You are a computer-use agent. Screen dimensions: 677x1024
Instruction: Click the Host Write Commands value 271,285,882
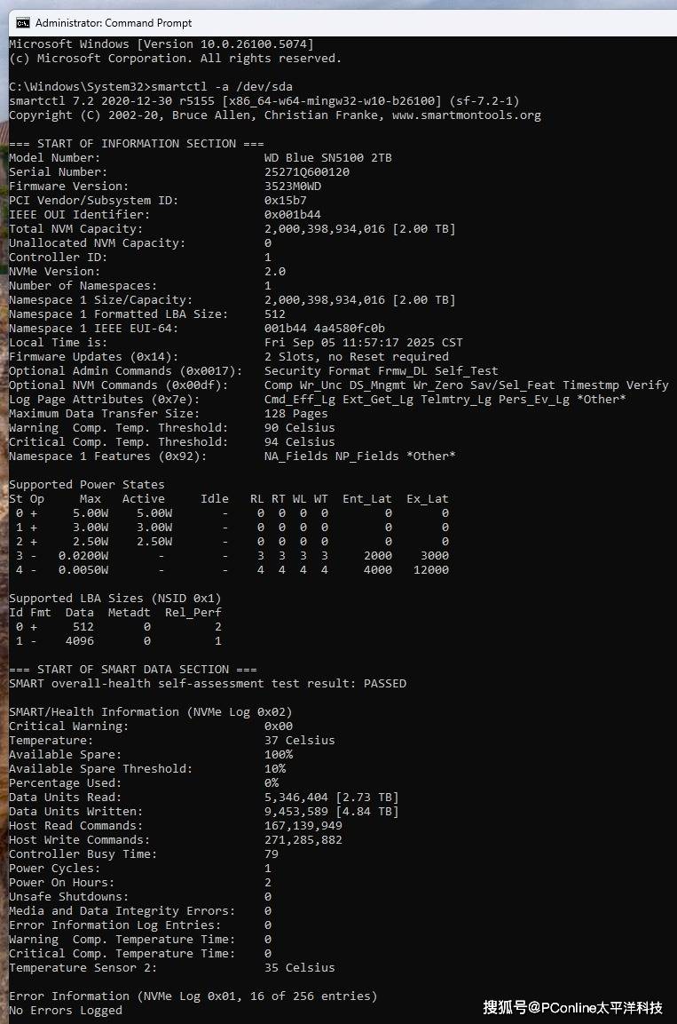click(x=303, y=839)
